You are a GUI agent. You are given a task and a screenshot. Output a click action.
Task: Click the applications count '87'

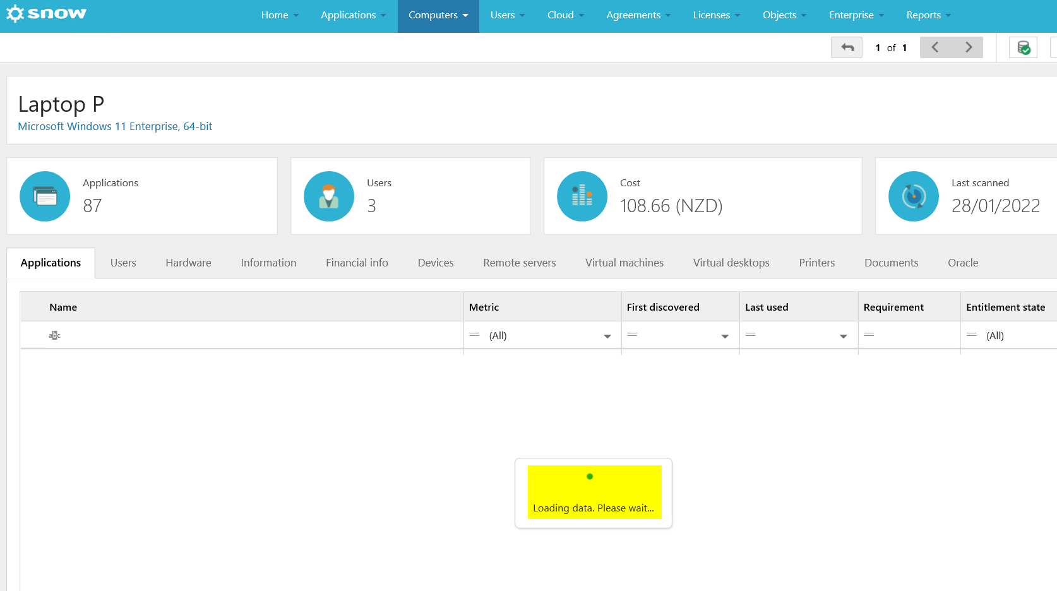[92, 206]
